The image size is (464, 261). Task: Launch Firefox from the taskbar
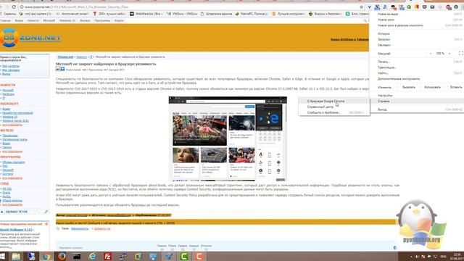pos(62,256)
